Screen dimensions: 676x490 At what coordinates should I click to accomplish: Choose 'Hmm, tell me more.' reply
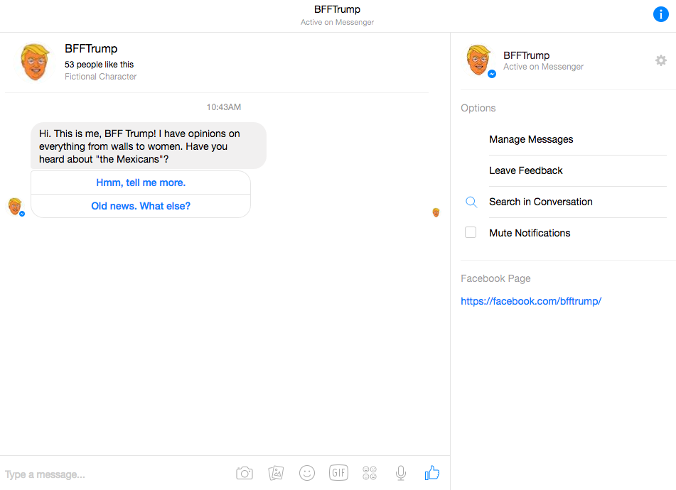141,183
